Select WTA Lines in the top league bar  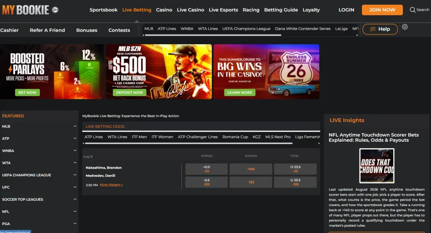tap(208, 29)
